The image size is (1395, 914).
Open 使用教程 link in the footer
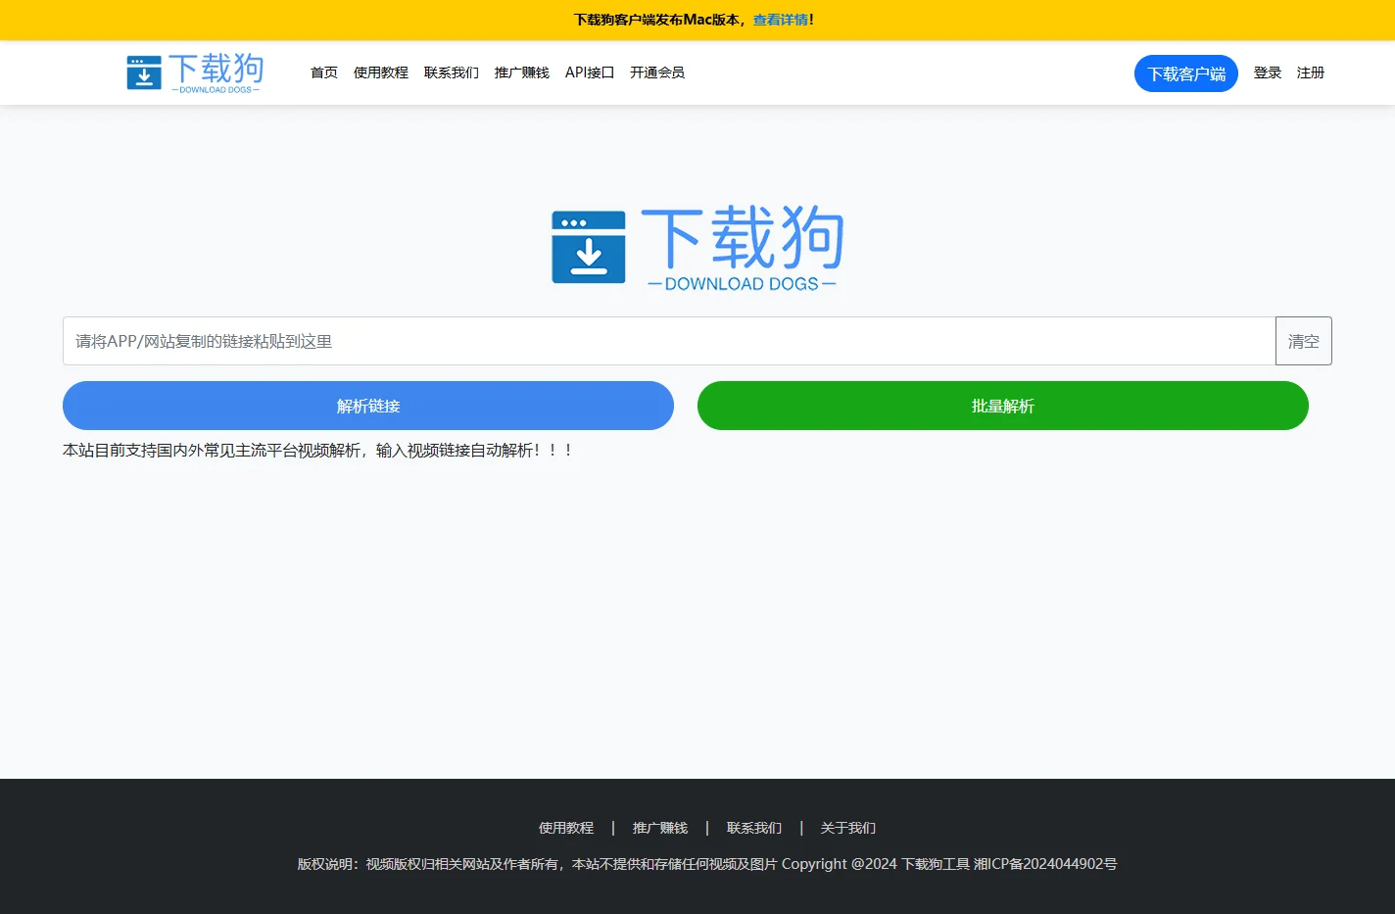point(566,828)
